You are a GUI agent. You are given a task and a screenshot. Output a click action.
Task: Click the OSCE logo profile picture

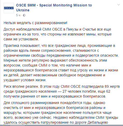[9, 8]
